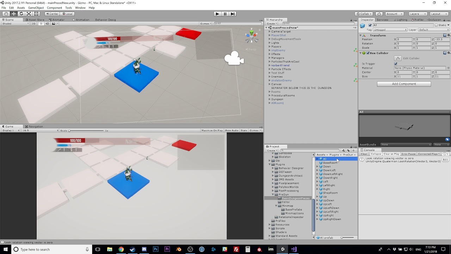Click the Add Component button

click(404, 84)
